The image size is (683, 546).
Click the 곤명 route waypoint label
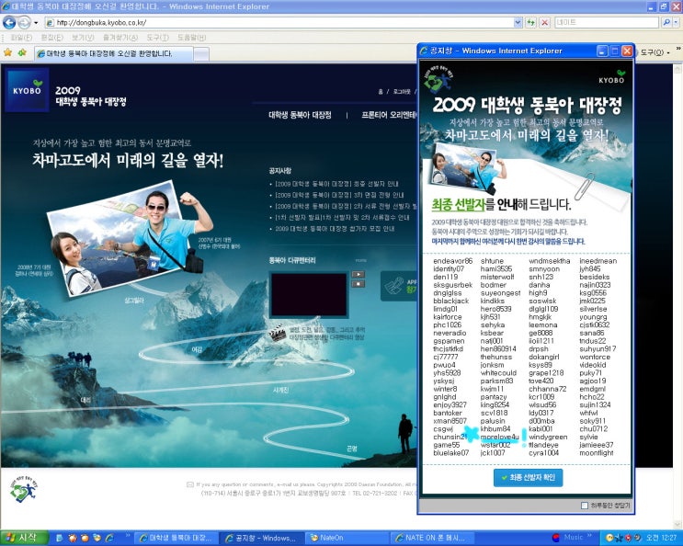coord(352,449)
